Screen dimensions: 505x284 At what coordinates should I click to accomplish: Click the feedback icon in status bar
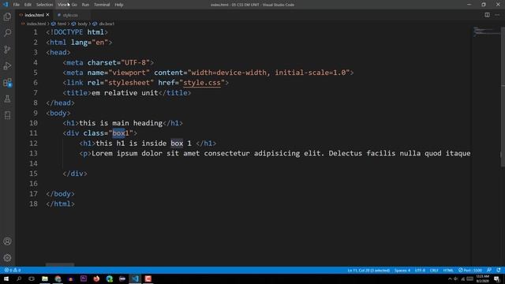click(x=489, y=270)
